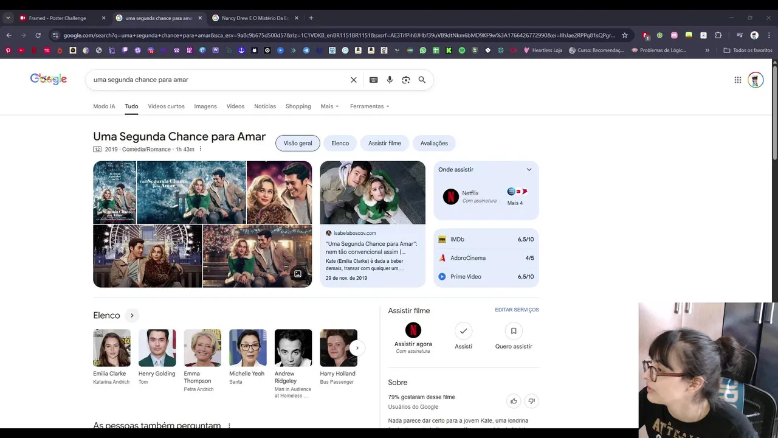The image size is (778, 438).
Task: Switch to Notícias results
Action: 265,106
